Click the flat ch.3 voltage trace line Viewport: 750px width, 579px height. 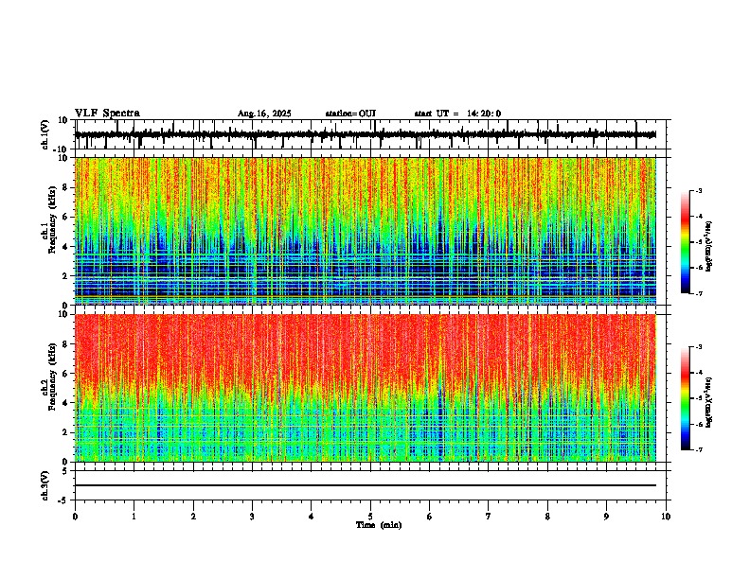point(366,485)
